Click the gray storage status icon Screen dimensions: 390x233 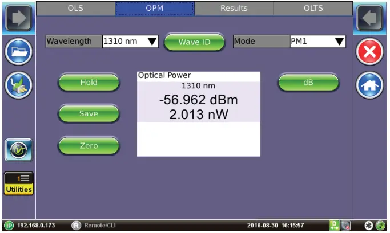(345, 225)
